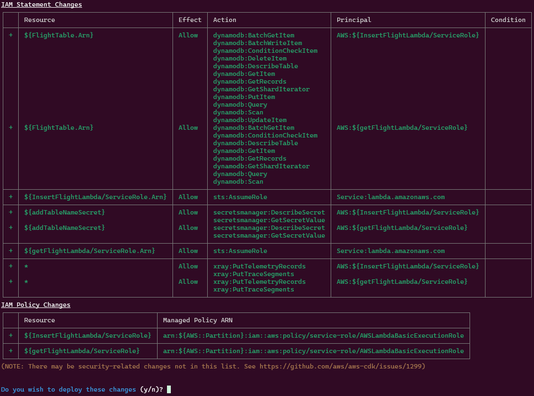Viewport: 534px width, 396px height.
Task: Click AWSLambdaBasicExecutionRole ARN for getFlightLambda
Action: pyautogui.click(x=314, y=351)
